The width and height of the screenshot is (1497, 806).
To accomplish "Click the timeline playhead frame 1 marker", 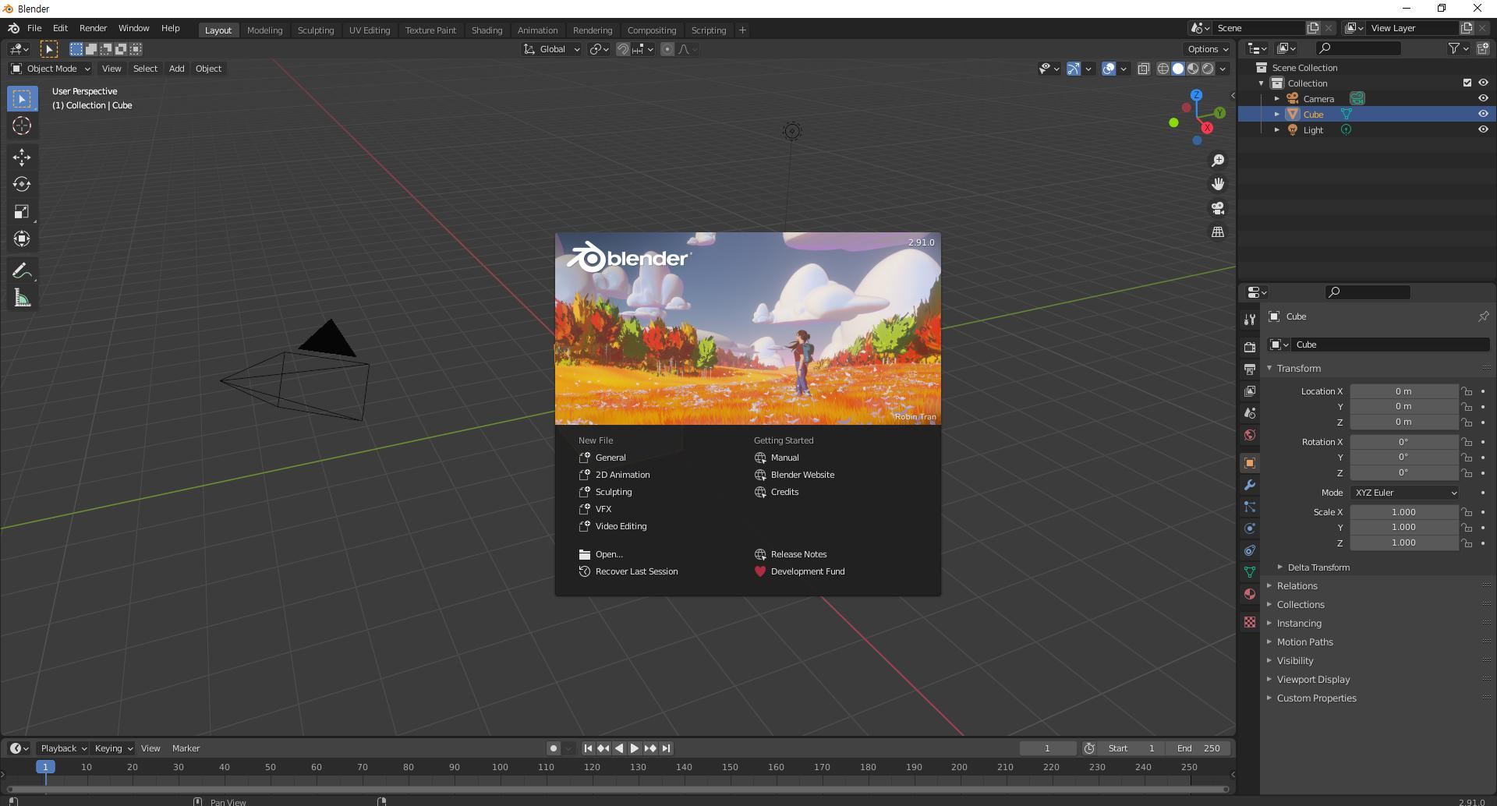I will point(45,767).
